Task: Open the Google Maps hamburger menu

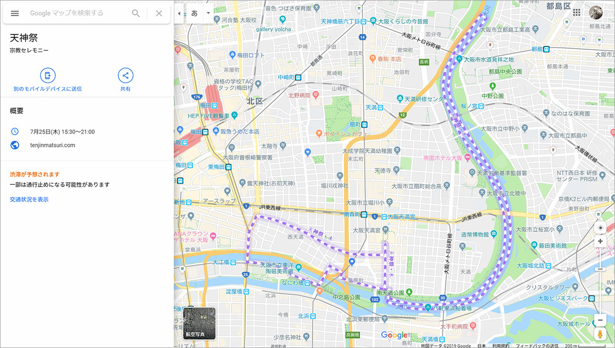Action: coord(15,13)
